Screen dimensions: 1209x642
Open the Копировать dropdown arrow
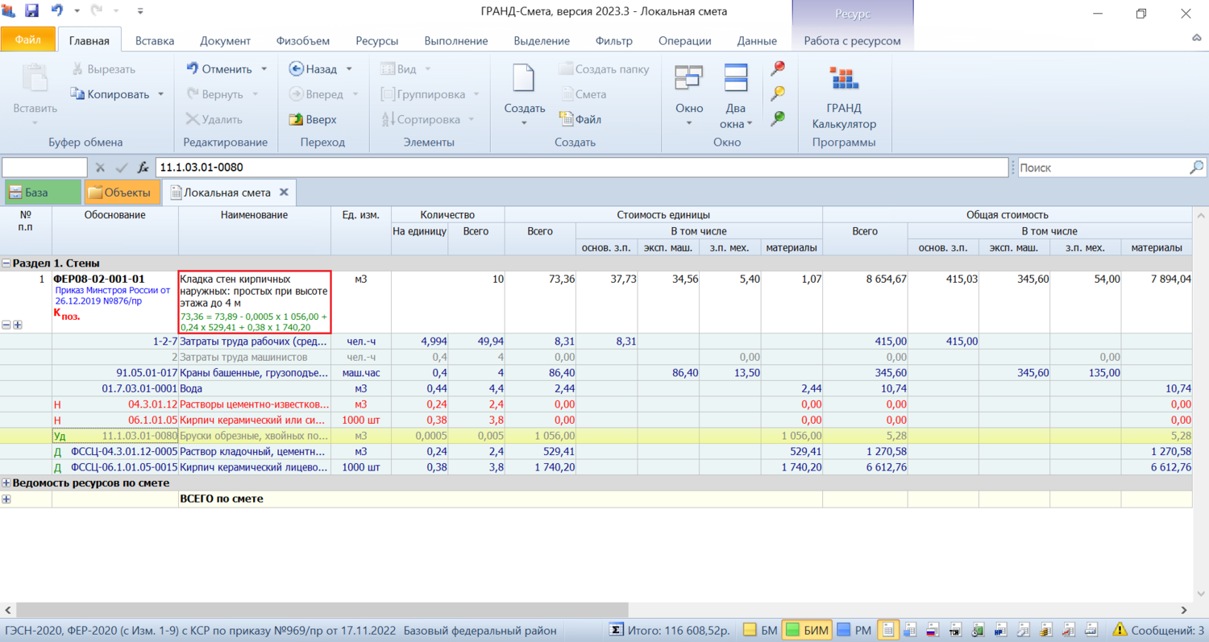[x=161, y=94]
